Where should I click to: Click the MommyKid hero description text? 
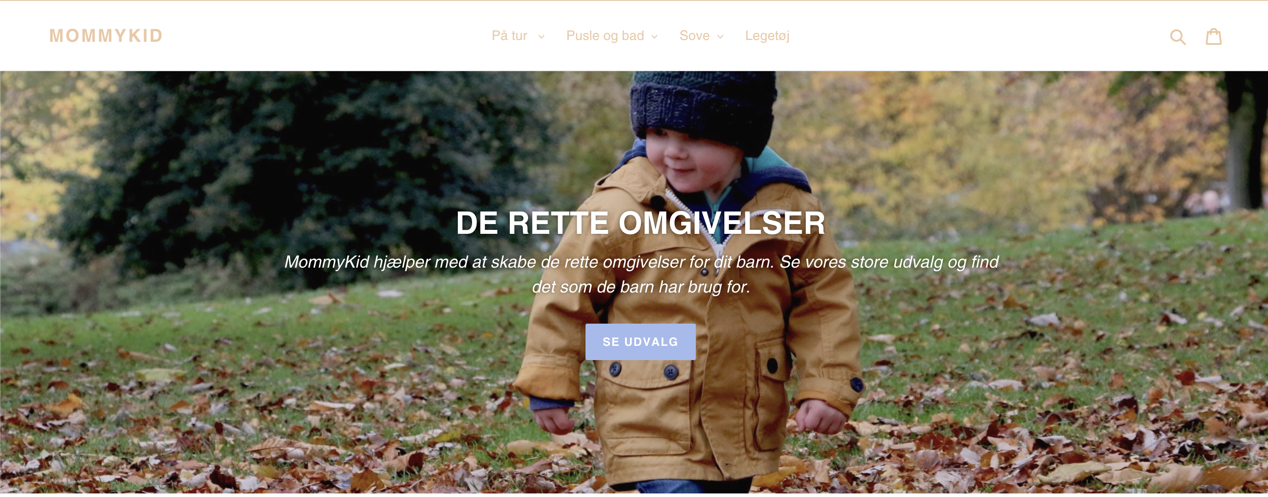click(641, 274)
